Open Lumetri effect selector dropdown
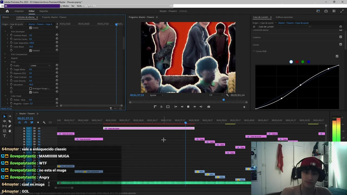347x195 pixels. coord(284,27)
